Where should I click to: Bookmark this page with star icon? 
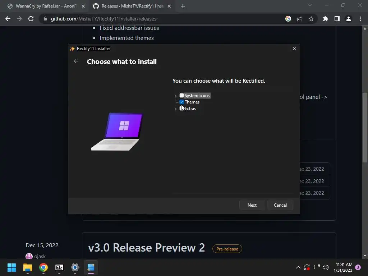coord(311,19)
